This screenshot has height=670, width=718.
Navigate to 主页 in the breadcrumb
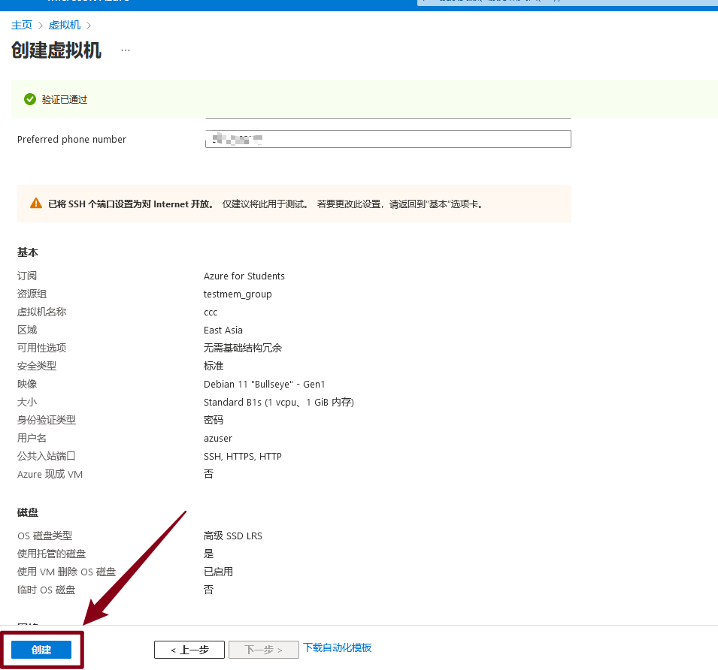point(22,25)
